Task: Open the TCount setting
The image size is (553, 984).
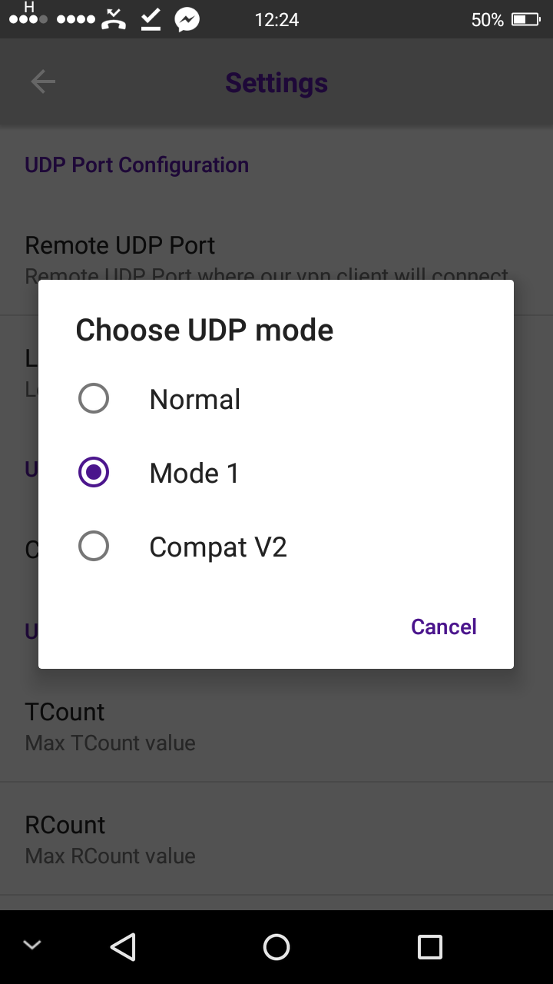Action: 276,726
